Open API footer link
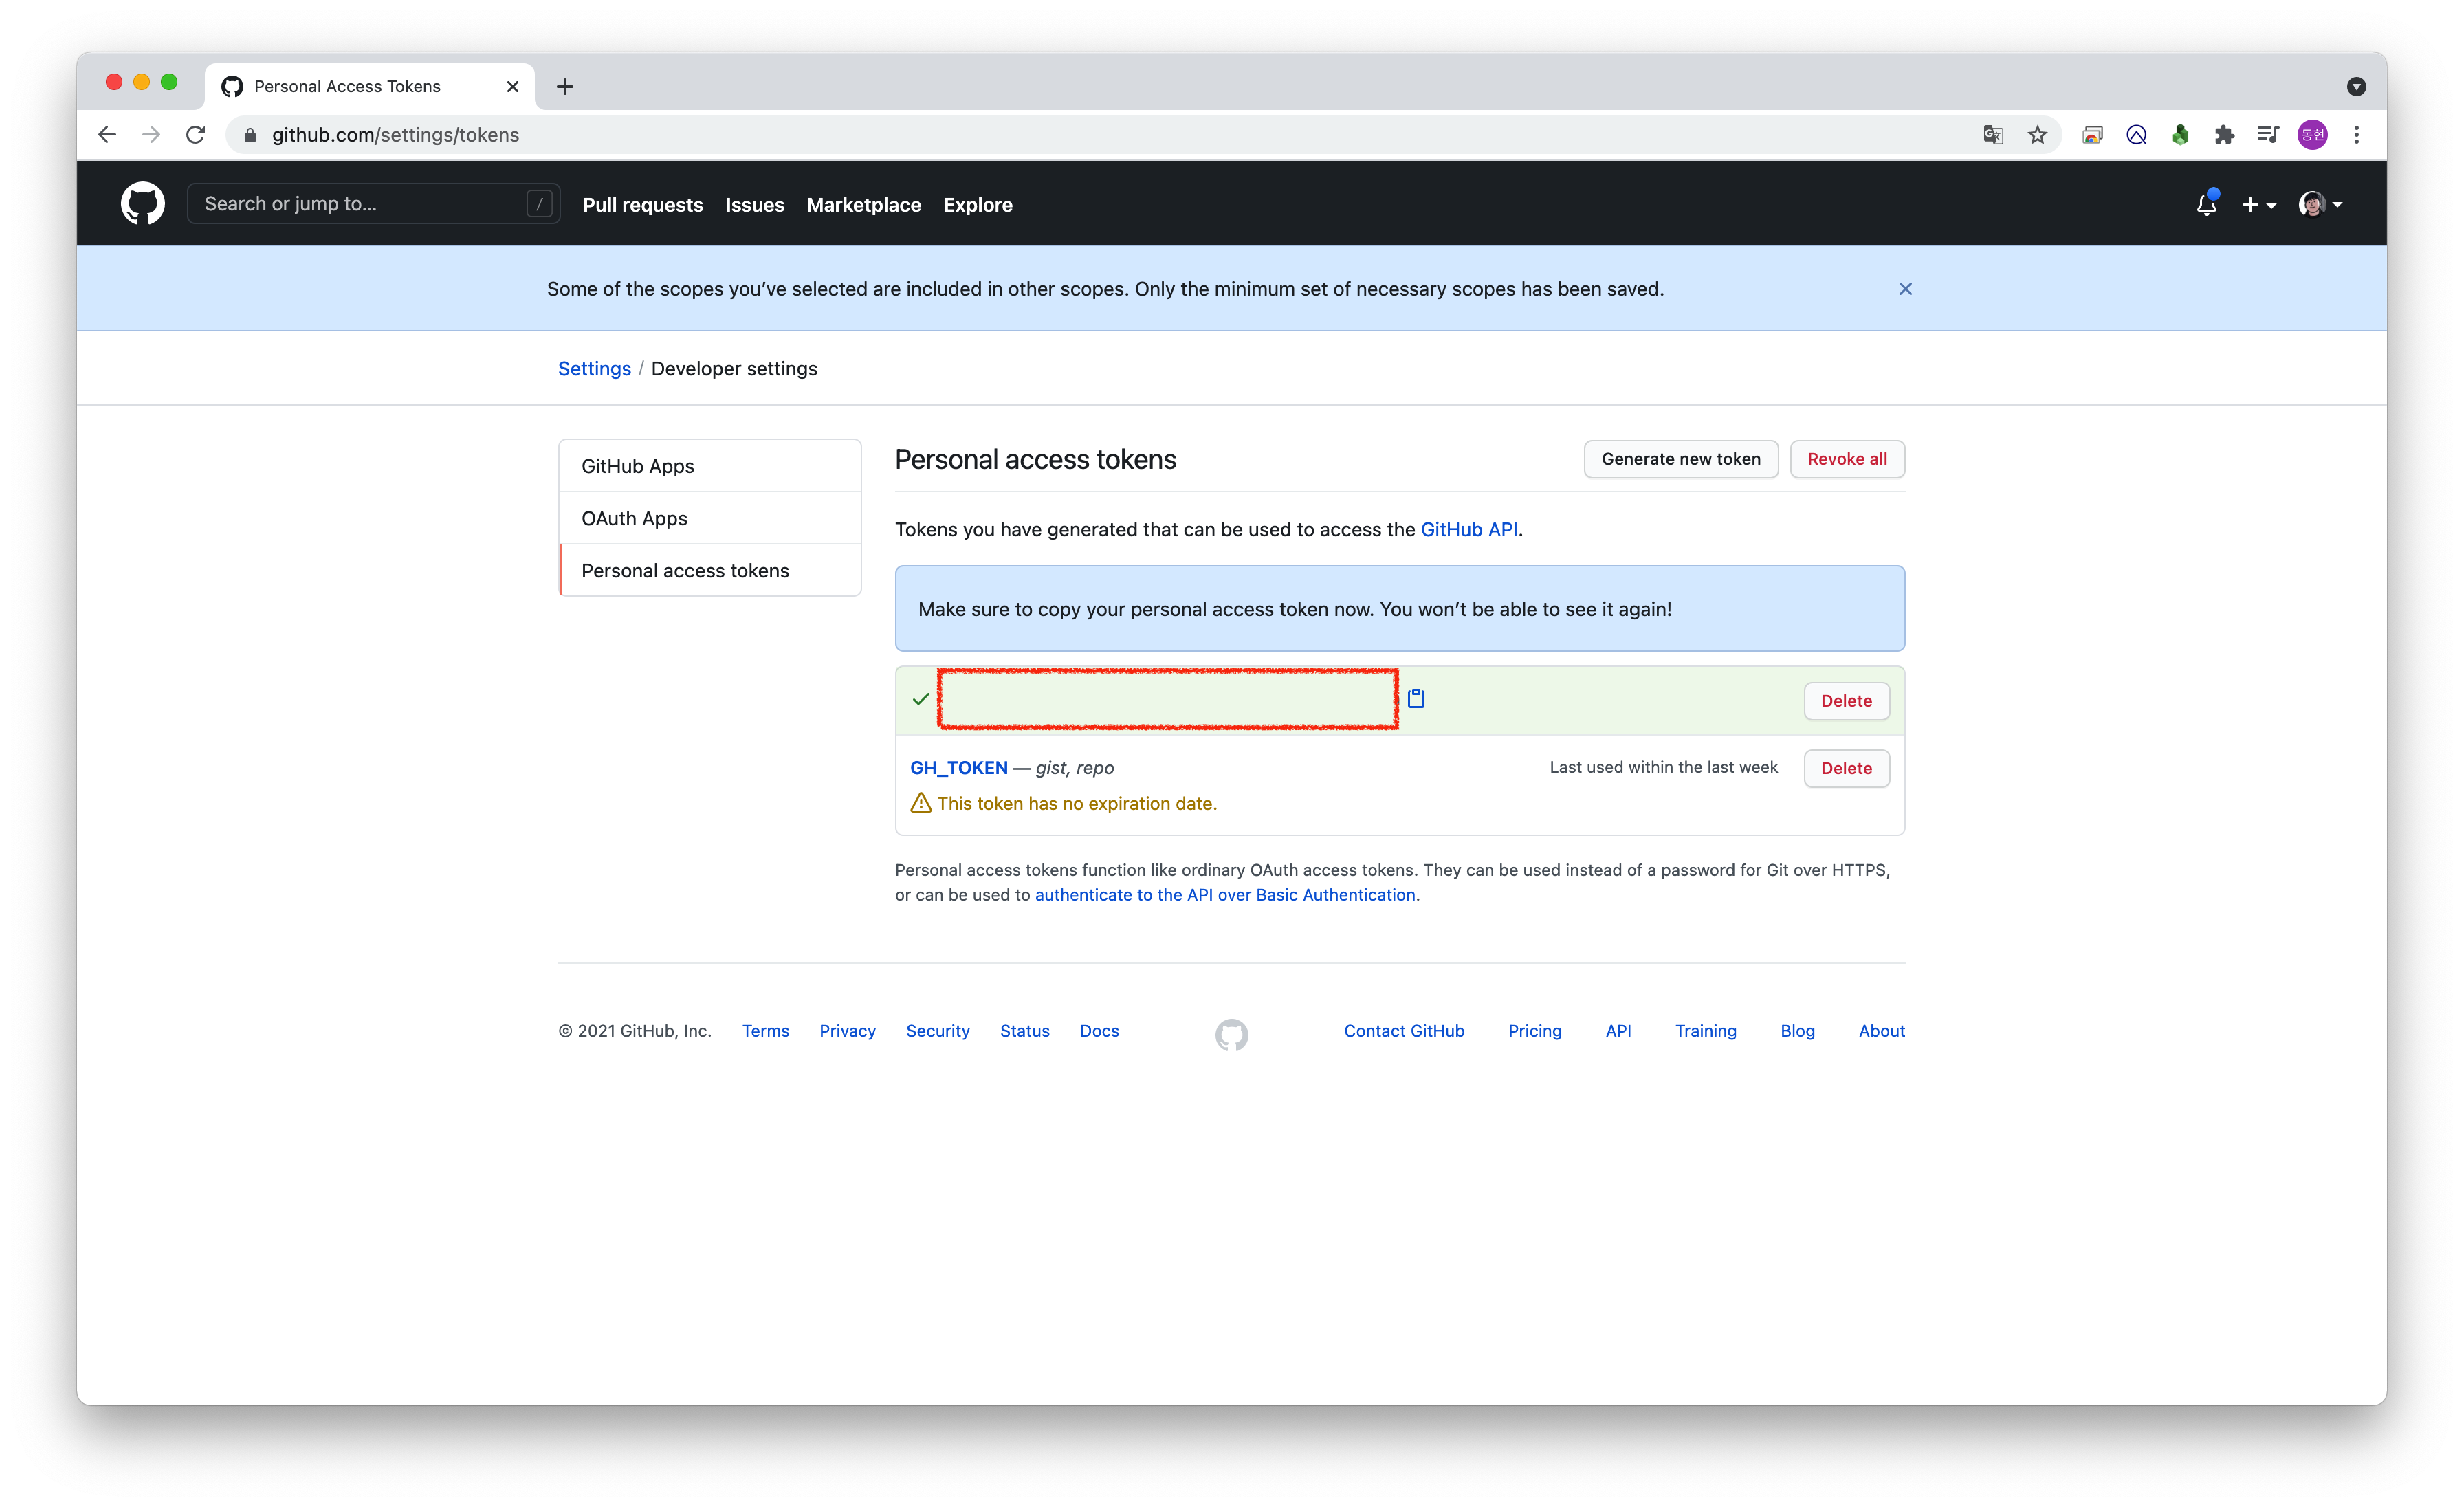The height and width of the screenshot is (1507, 2464). click(1618, 1031)
